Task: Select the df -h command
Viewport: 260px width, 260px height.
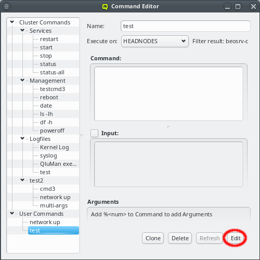Action: point(46,122)
